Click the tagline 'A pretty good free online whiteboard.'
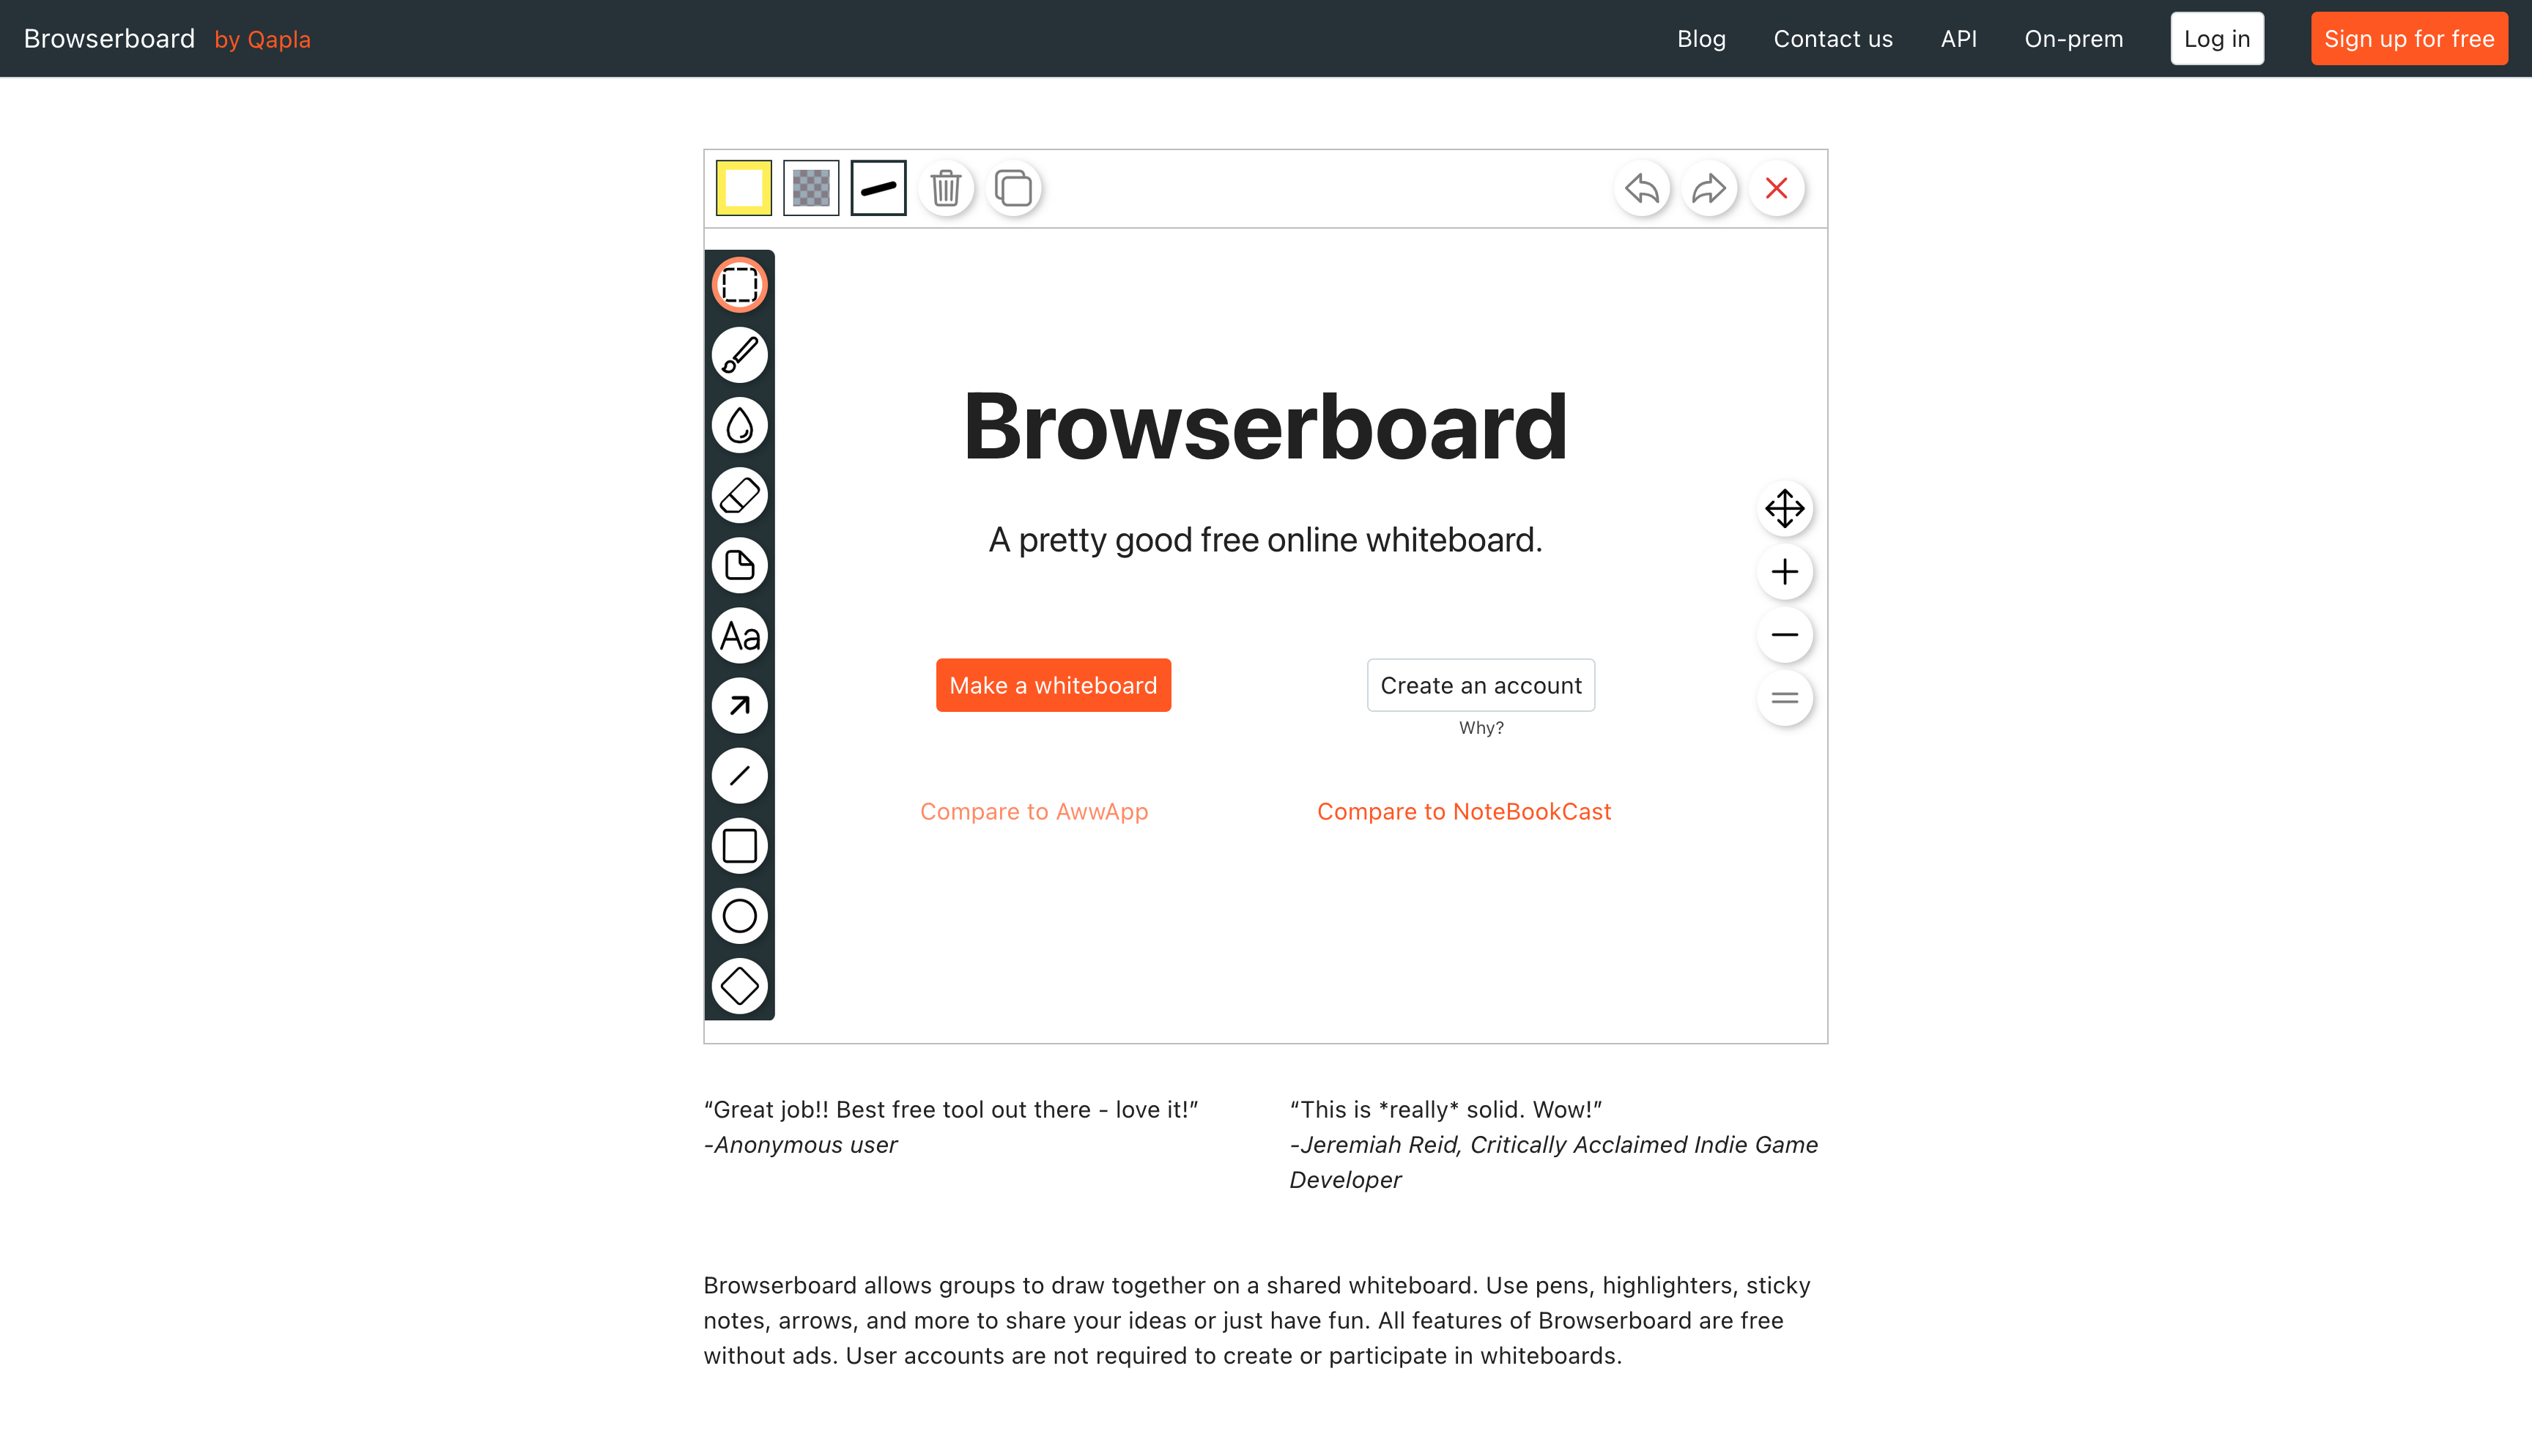Screen dimensions: 2532x1456 pyautogui.click(x=1265, y=540)
